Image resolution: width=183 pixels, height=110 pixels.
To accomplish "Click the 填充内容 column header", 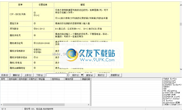I will [72, 79].
